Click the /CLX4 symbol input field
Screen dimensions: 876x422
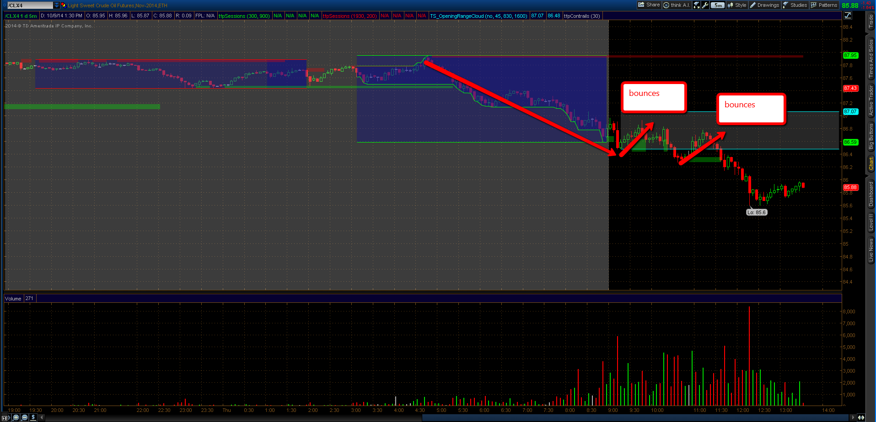(x=30, y=5)
